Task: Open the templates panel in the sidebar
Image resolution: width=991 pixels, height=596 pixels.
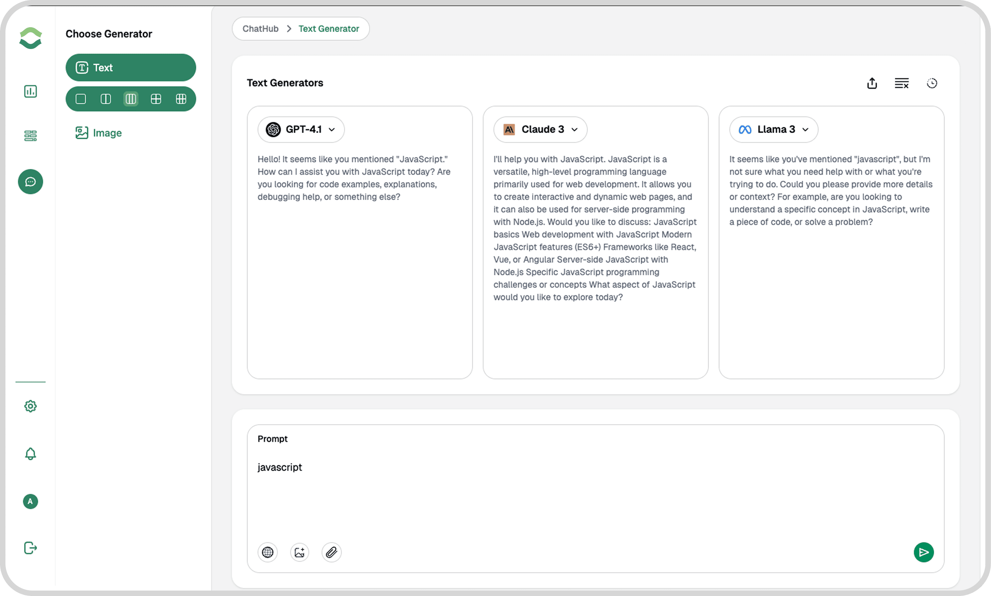Action: 30,136
